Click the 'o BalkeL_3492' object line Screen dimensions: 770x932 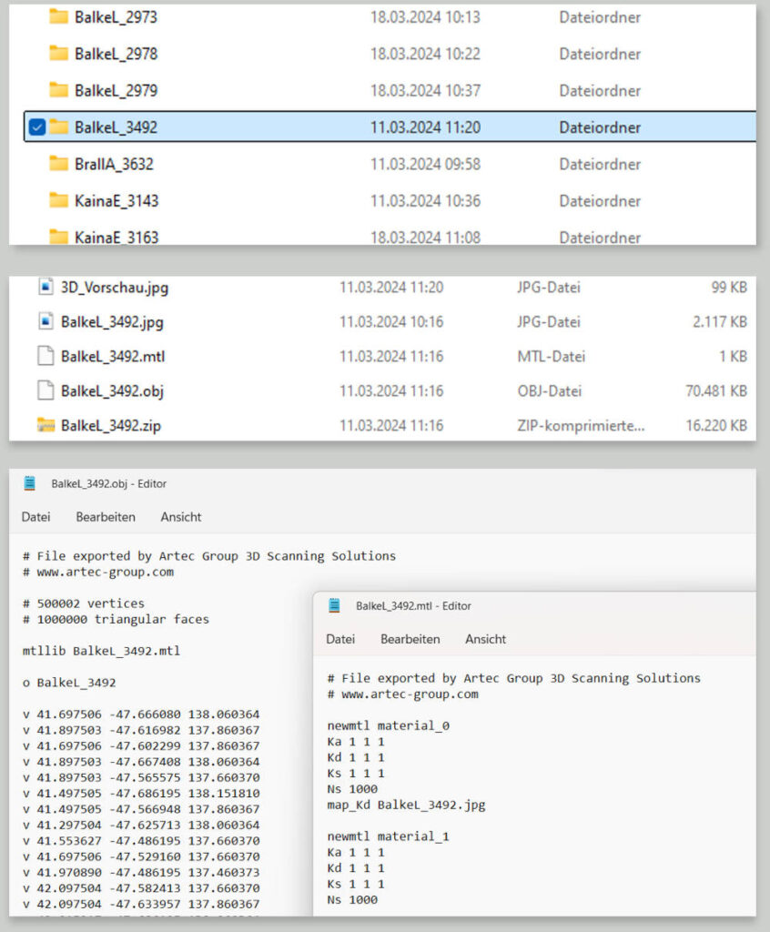click(69, 683)
